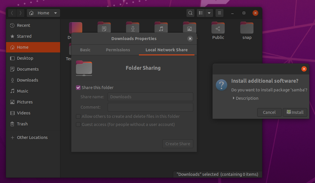Cancel the samba installation prompt
The image size is (315, 183).
[269, 112]
